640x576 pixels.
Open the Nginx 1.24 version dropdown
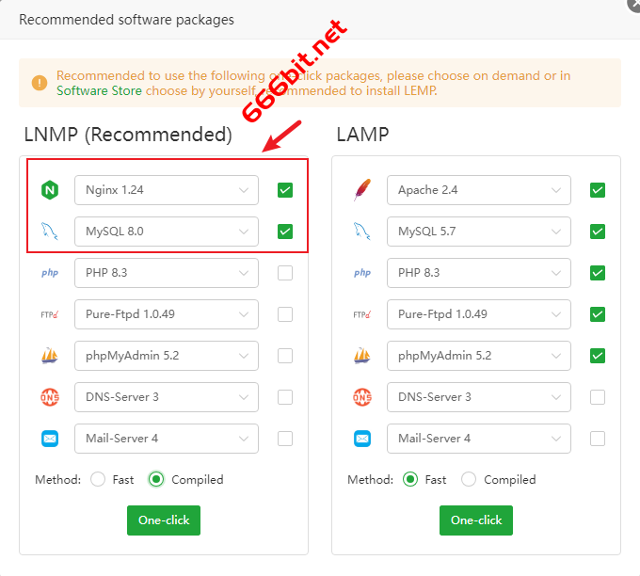(167, 190)
